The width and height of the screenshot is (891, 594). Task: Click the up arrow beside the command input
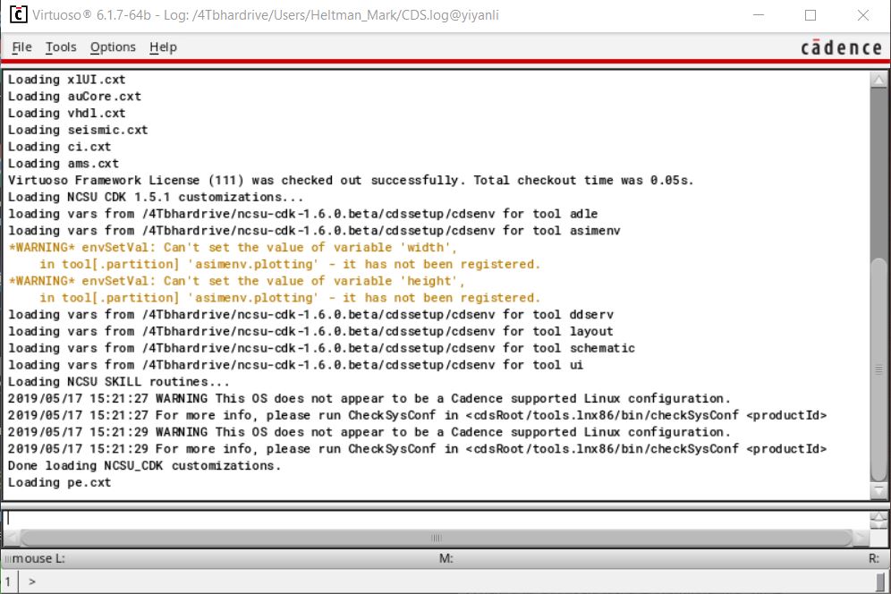coord(878,517)
